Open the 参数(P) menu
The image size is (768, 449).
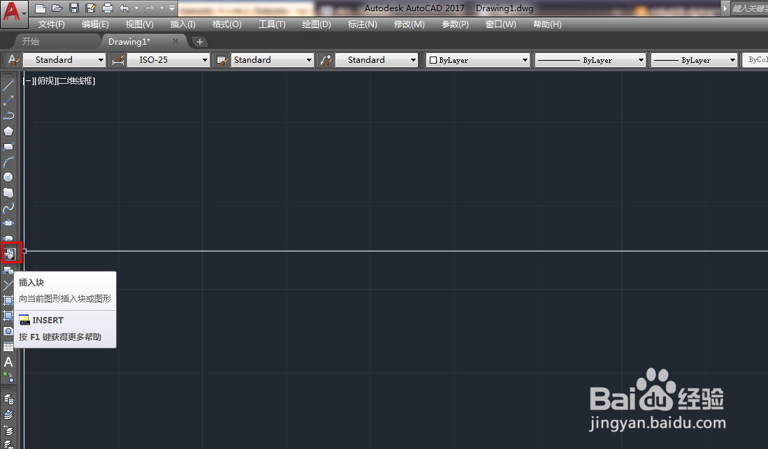coord(455,24)
